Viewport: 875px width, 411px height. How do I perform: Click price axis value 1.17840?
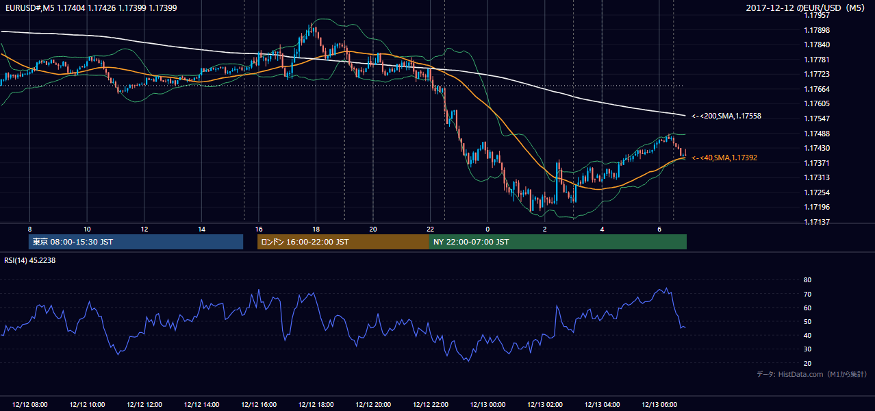coord(816,45)
